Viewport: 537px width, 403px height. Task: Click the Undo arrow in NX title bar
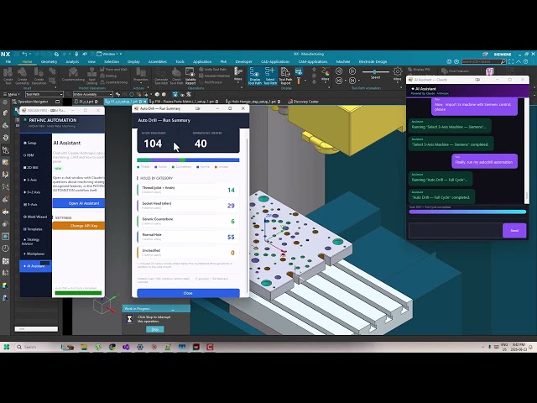coord(24,54)
